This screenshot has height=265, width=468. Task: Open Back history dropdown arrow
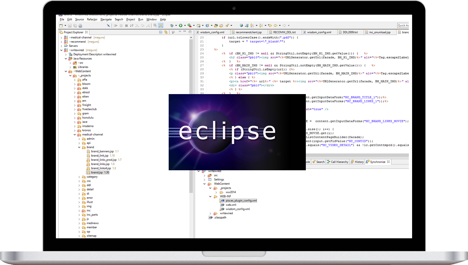pyautogui.click(x=280, y=25)
